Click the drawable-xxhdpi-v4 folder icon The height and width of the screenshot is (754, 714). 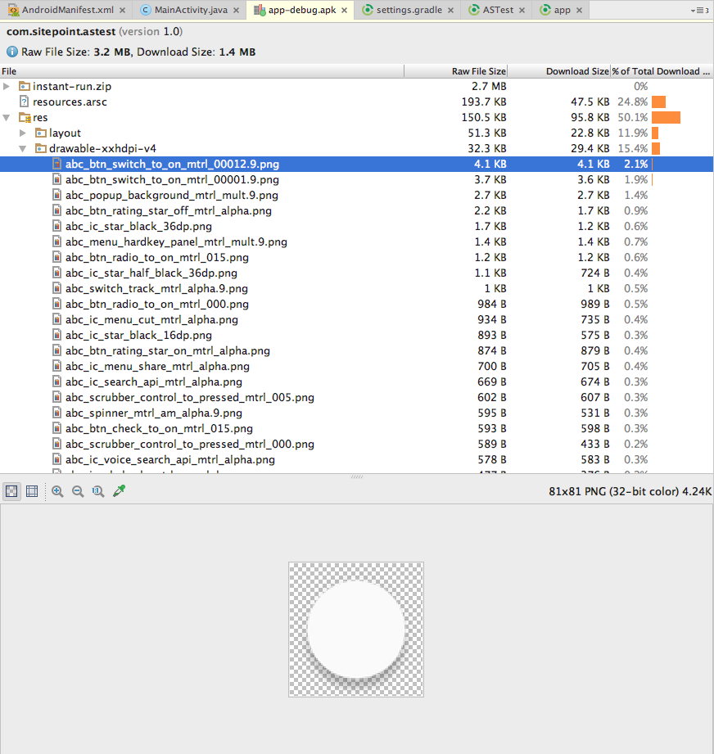[x=41, y=148]
